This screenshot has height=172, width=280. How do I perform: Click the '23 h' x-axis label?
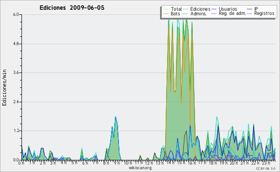click(266, 163)
